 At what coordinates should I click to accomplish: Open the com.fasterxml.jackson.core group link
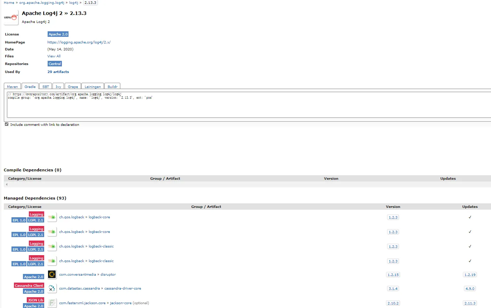point(82,303)
